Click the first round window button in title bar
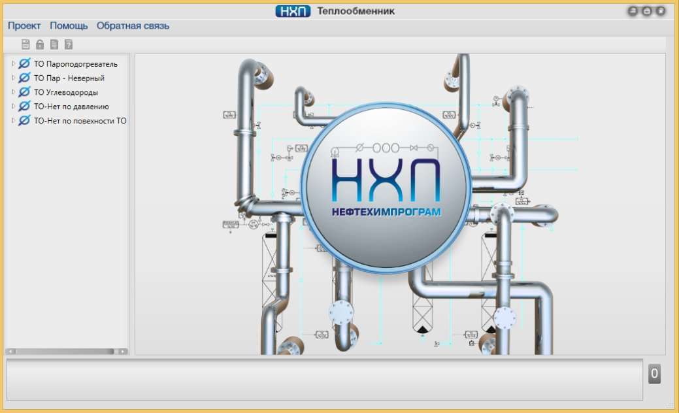This screenshot has height=413, width=679. tap(633, 11)
